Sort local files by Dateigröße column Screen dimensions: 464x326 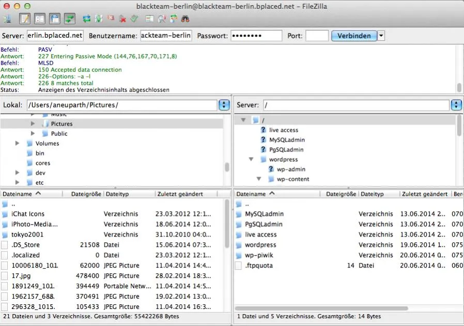(86, 194)
